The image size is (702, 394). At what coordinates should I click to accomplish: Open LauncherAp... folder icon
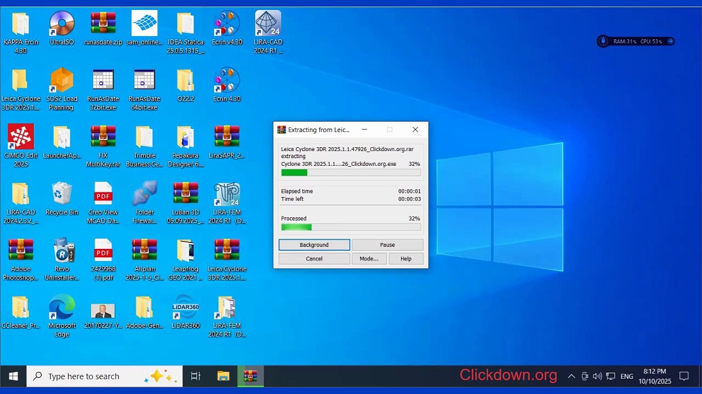(62, 142)
